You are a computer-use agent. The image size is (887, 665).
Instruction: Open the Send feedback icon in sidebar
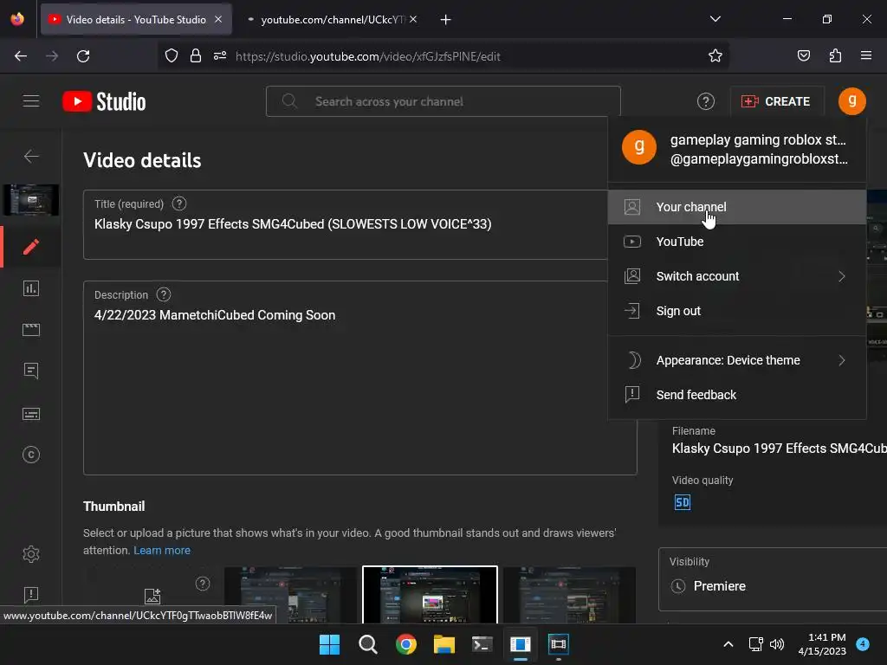point(31,594)
